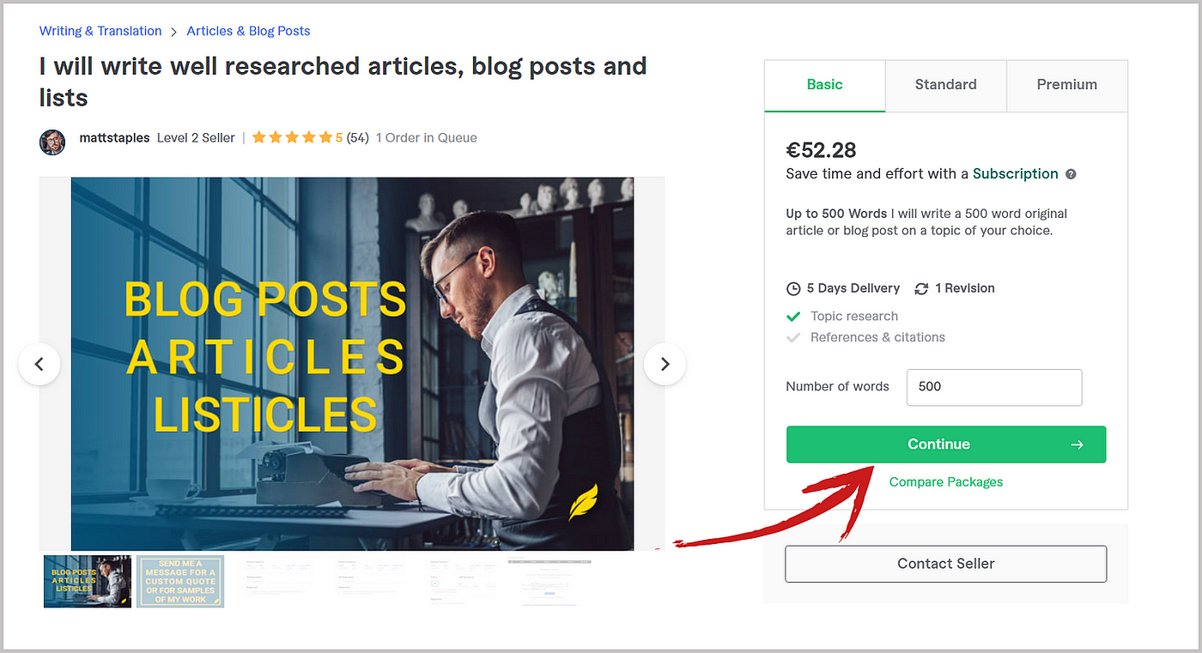Click the References & citations grey checkmark
1202x653 pixels.
793,338
